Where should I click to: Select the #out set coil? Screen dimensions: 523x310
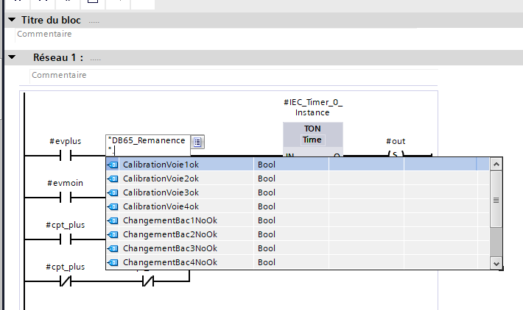[396, 155]
